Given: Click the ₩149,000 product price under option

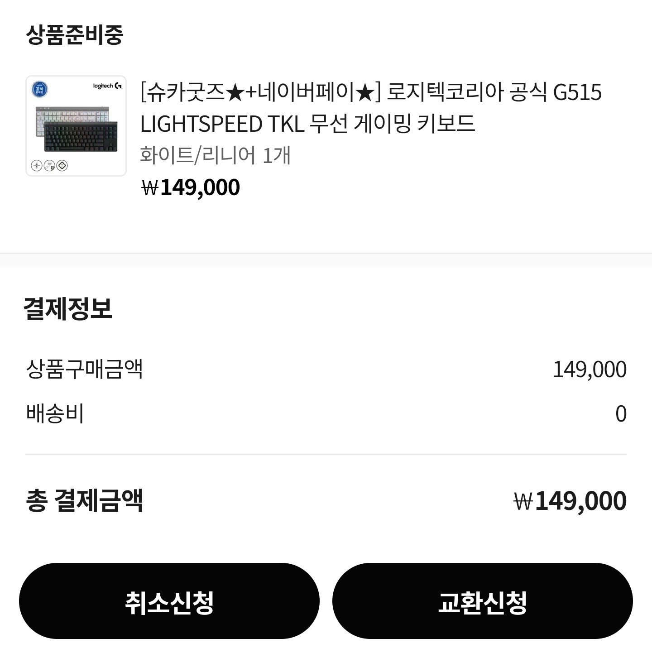Looking at the screenshot, I should point(191,187).
